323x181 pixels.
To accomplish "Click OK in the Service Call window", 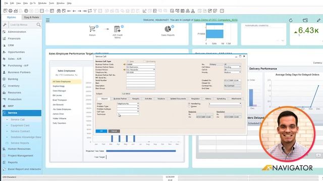I will (x=101, y=131).
